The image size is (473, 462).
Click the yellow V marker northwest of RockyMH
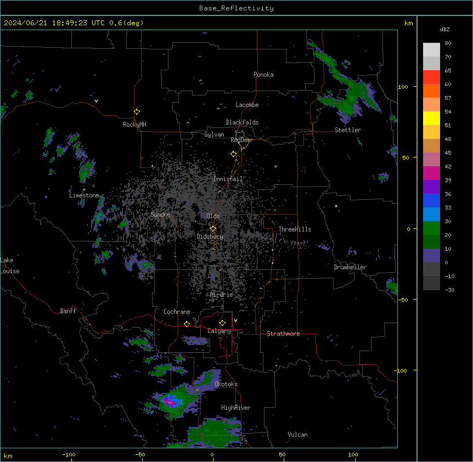[x=96, y=101]
